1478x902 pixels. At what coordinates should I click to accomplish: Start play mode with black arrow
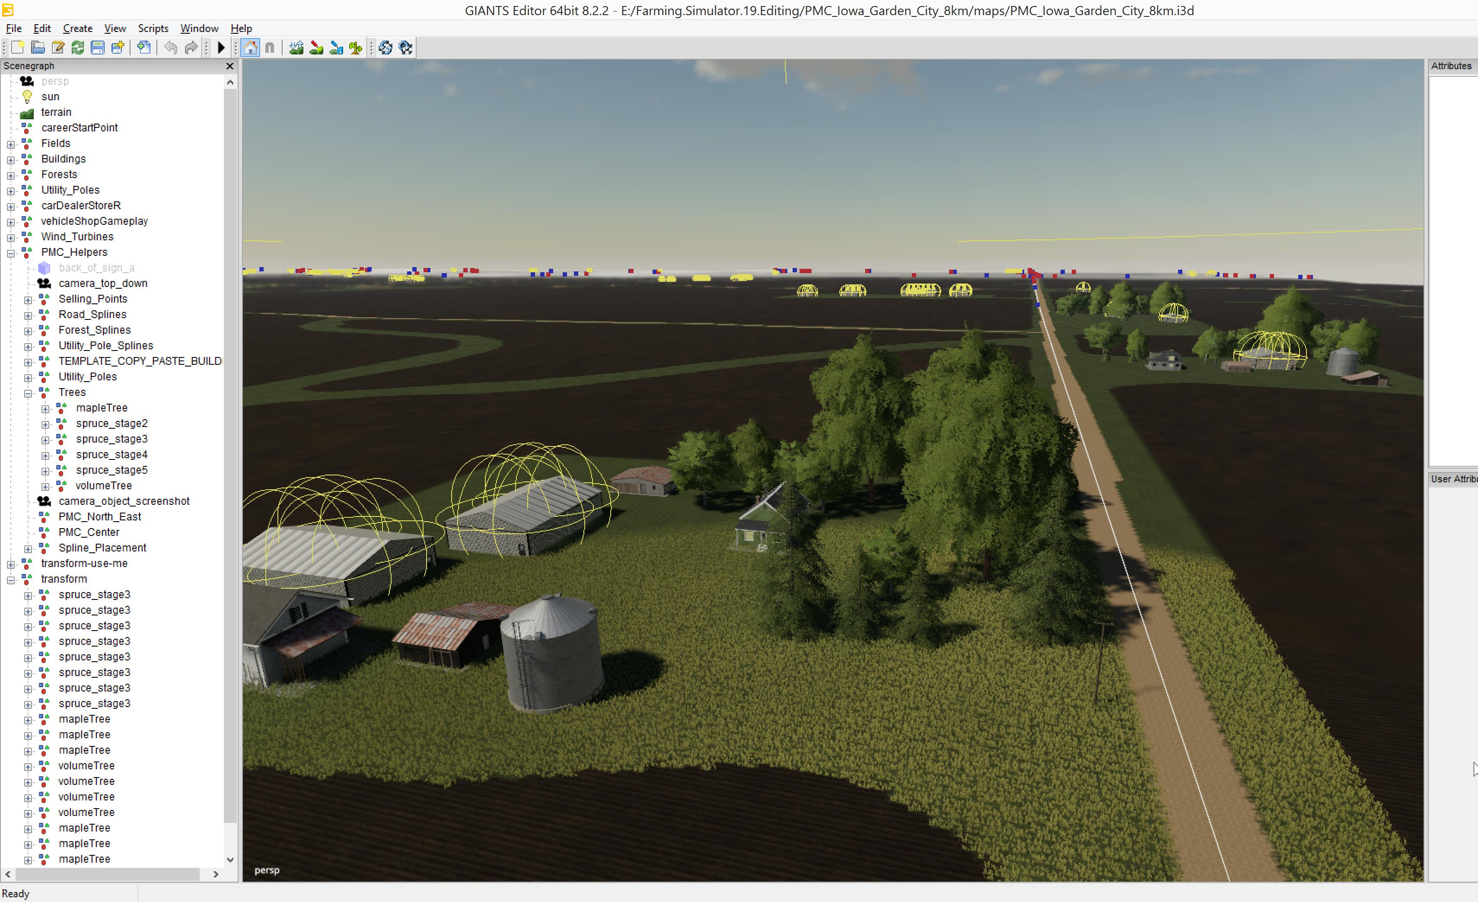221,48
